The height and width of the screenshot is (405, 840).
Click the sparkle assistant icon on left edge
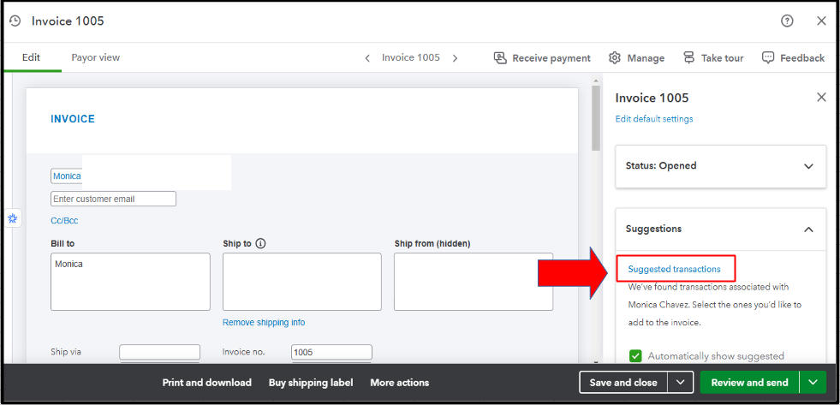(x=13, y=219)
